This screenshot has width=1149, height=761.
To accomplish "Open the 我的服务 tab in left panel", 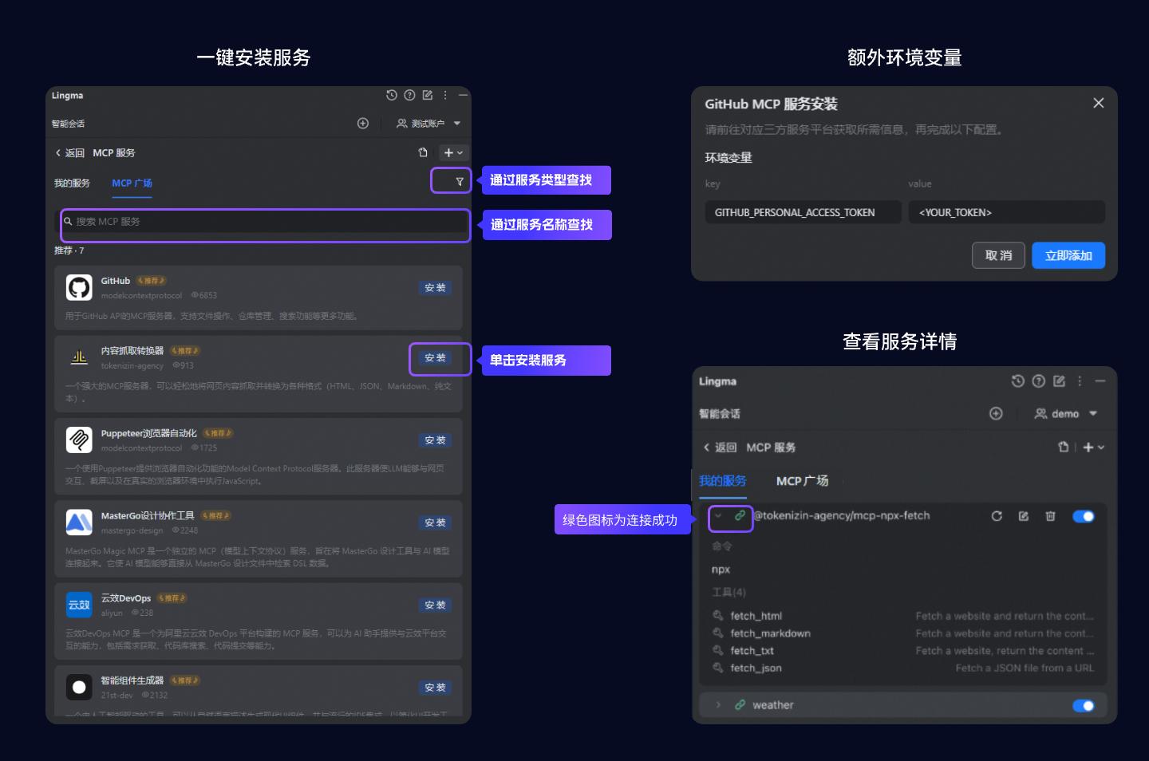I will 72,183.
